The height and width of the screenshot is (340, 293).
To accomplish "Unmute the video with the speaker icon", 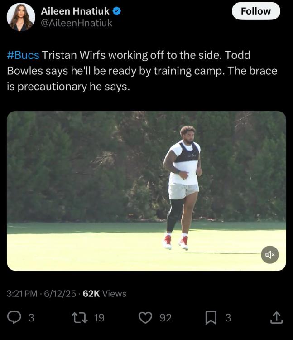I will click(270, 255).
